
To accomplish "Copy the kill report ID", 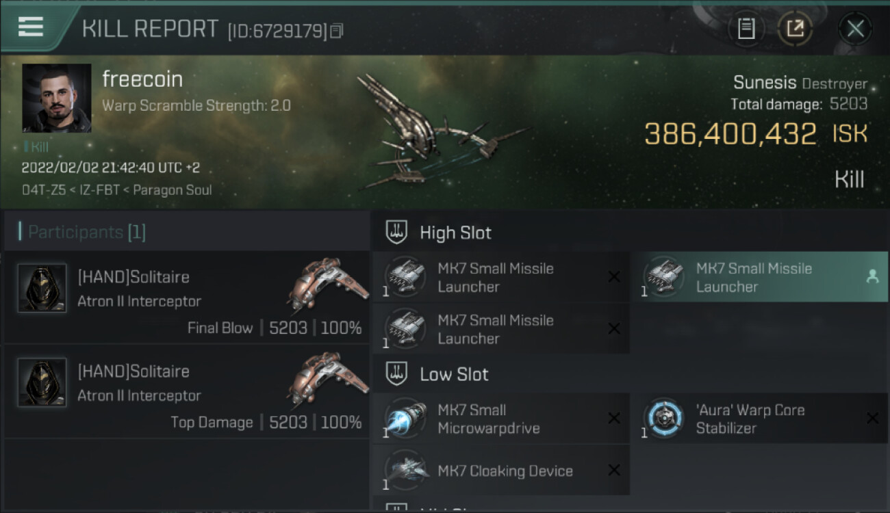I will click(x=336, y=31).
